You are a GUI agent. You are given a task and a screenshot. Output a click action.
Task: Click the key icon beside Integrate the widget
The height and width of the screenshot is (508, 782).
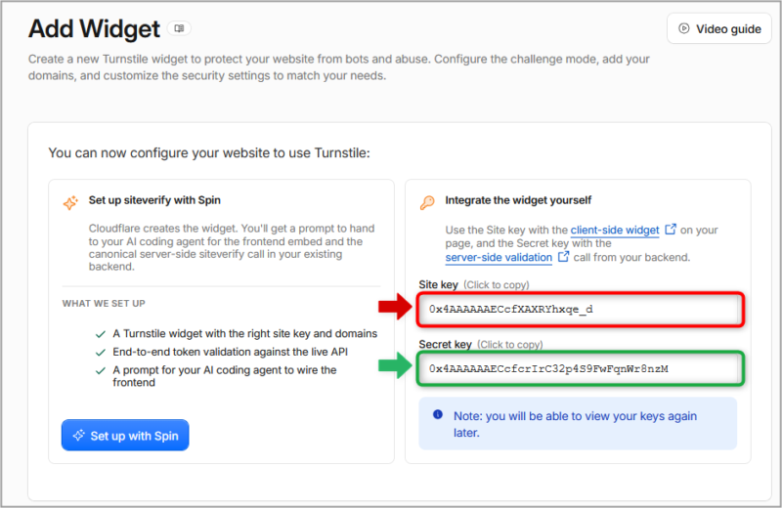click(x=427, y=202)
